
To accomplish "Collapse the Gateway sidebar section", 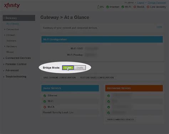I will click(19, 18).
